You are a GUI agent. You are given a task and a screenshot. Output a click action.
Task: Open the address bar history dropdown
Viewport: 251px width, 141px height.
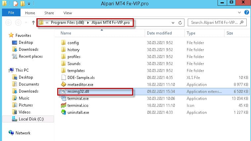coord(173,23)
